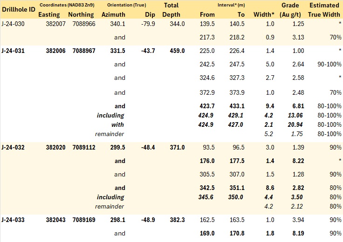Screen dimensions: 343x242
Task: Select the Azimuth column header
Action: 113,14
